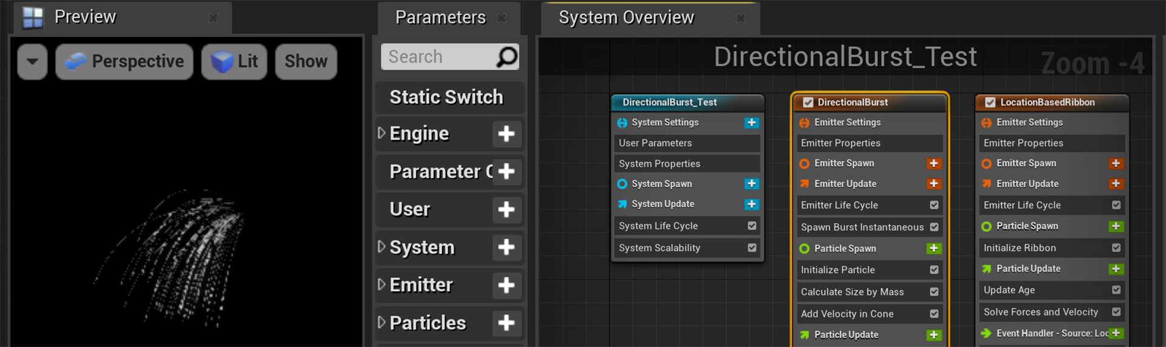Add module to System Update with plus icon
Viewport: 1166px width, 347px height.
pos(751,204)
